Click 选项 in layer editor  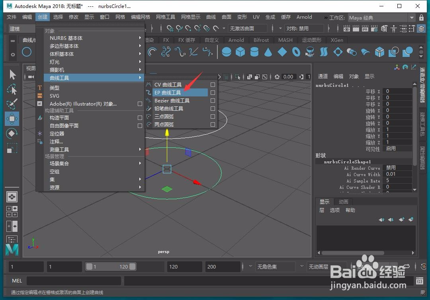pyautogui.click(x=334, y=210)
